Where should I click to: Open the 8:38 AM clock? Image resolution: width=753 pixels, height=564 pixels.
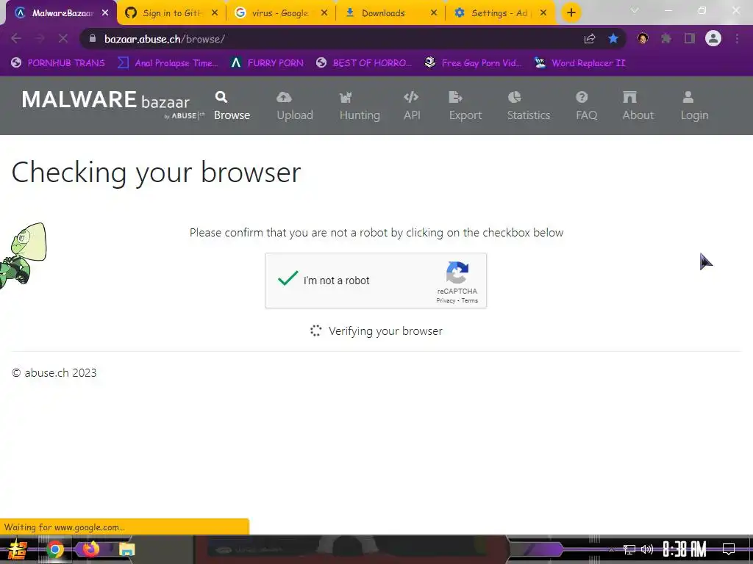[685, 549]
